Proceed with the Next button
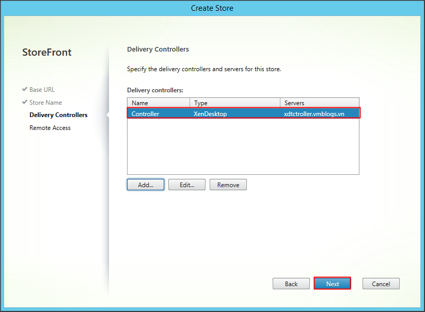The image size is (425, 312). coord(333,284)
